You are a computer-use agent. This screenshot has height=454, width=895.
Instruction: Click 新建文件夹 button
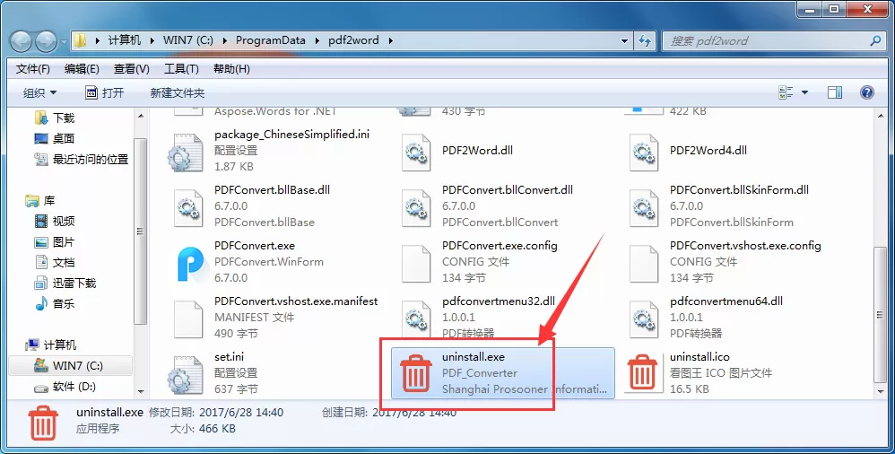pos(177,92)
